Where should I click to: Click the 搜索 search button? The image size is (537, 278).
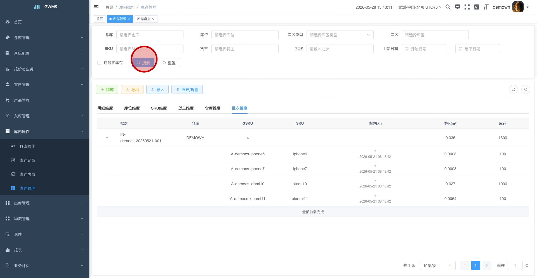(x=143, y=63)
